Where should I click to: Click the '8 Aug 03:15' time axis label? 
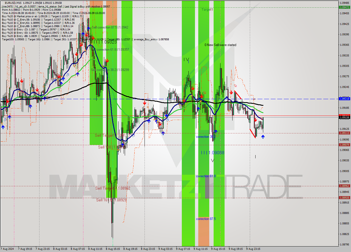[60, 249]
